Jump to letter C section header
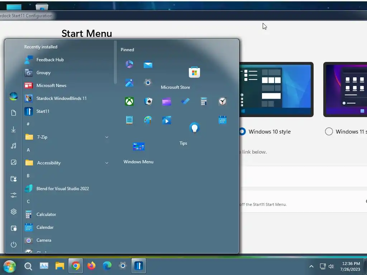 pos(28,201)
